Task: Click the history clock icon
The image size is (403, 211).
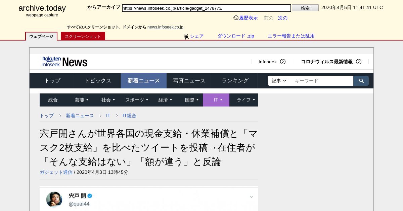Action: coord(236,18)
